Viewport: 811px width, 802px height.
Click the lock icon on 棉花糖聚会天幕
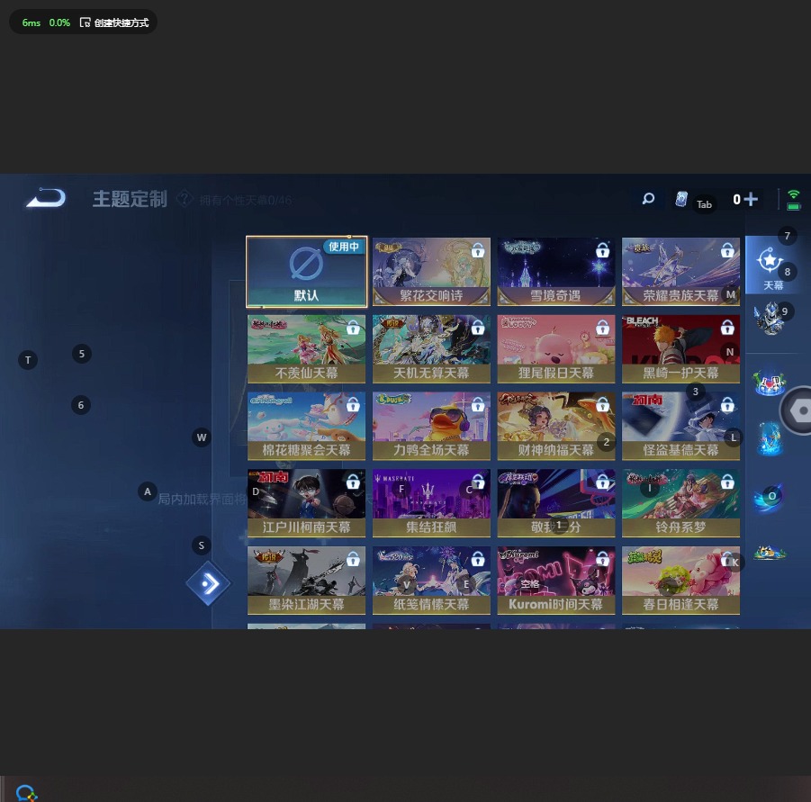click(353, 405)
